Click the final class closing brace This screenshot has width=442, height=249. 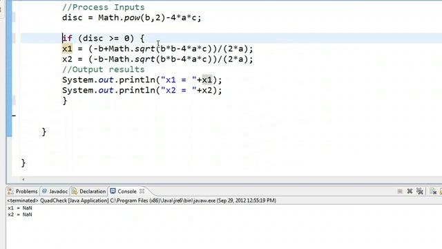pyautogui.click(x=23, y=163)
